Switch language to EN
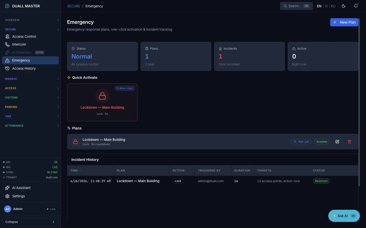 click(x=319, y=6)
